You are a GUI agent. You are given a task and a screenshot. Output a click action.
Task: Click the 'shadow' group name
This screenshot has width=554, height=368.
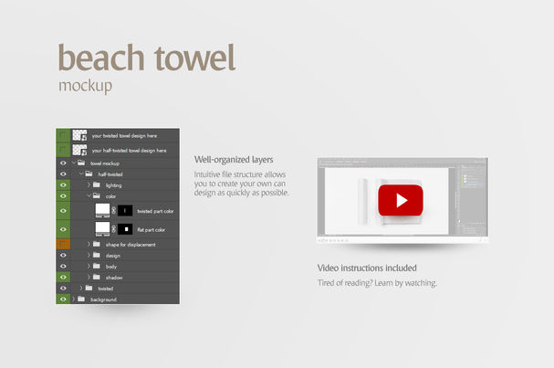tap(114, 278)
